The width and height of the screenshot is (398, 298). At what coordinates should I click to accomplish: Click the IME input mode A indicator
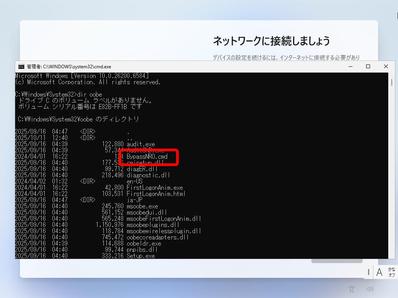tap(379, 272)
